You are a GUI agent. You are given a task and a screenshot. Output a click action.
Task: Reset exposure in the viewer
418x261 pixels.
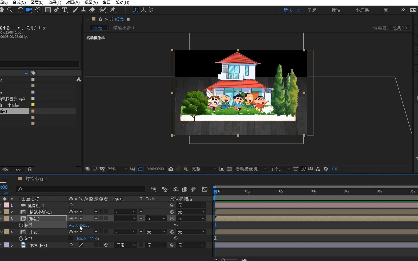[x=325, y=169]
